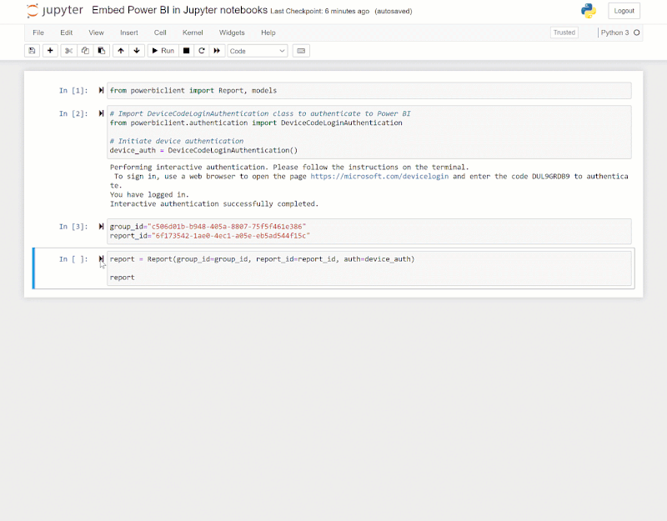Viewport: 667px width, 521px height.
Task: Click the Python 3 kernel name
Action: point(614,33)
